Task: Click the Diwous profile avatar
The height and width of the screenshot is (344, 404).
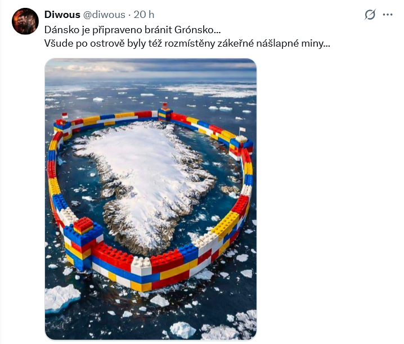Action: (x=25, y=21)
